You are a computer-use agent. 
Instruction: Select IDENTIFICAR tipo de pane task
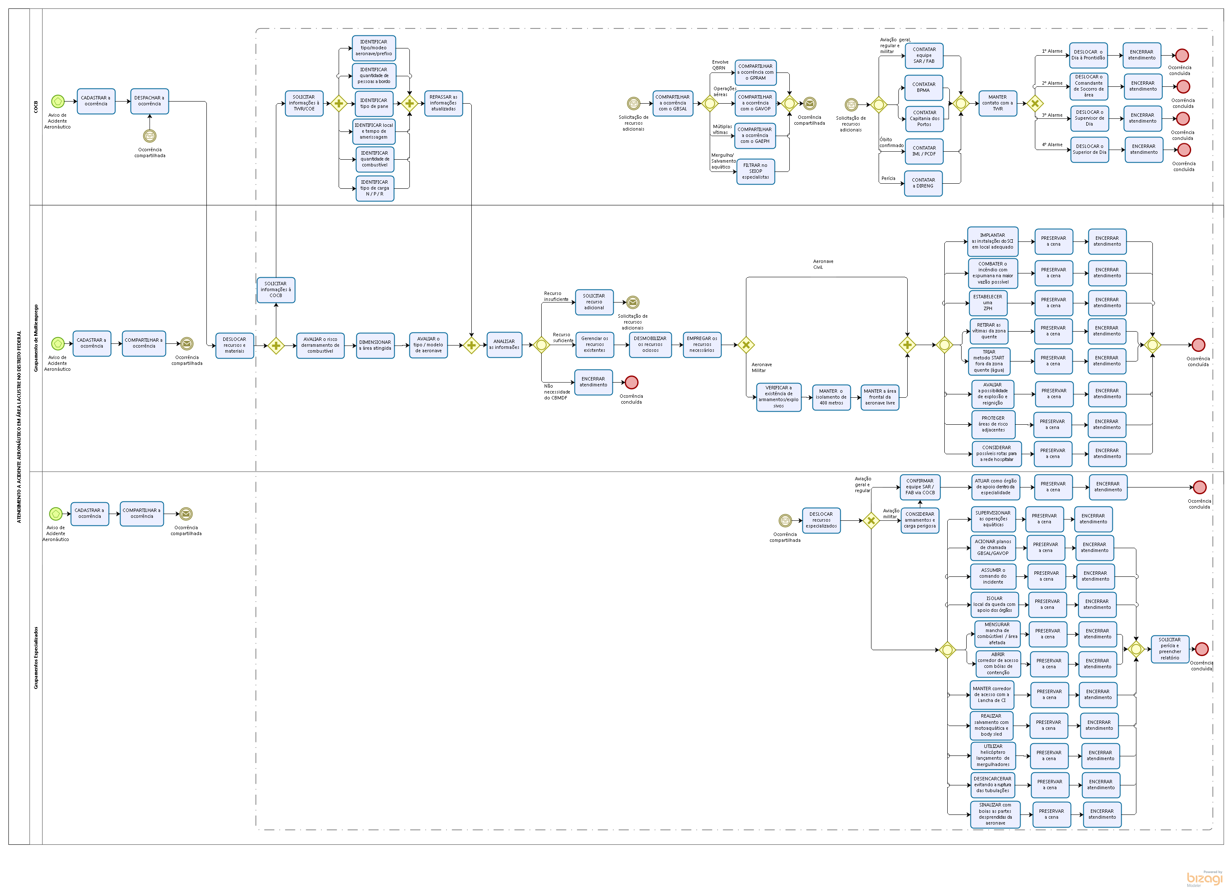tap(374, 104)
